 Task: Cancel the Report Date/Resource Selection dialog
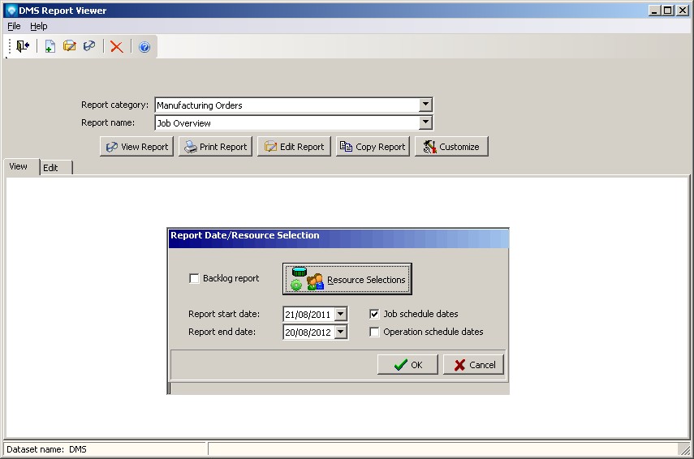point(474,365)
